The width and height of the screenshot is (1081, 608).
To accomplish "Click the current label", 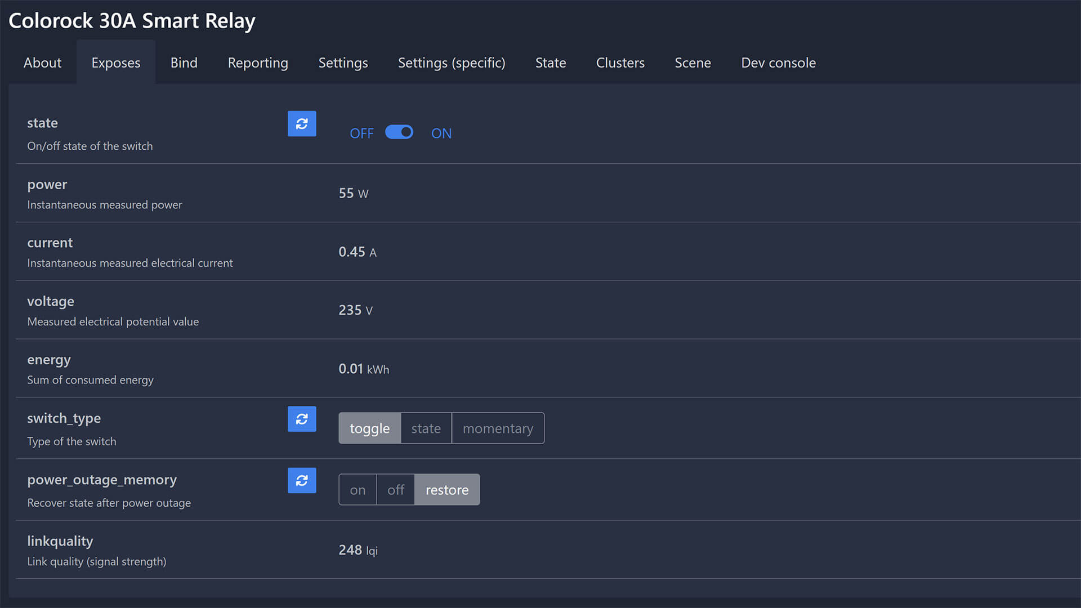I will pos(50,243).
